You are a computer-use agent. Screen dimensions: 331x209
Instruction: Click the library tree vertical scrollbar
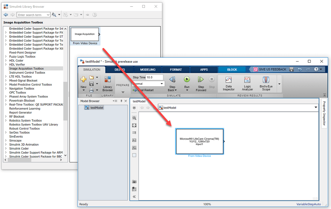click(x=65, y=101)
